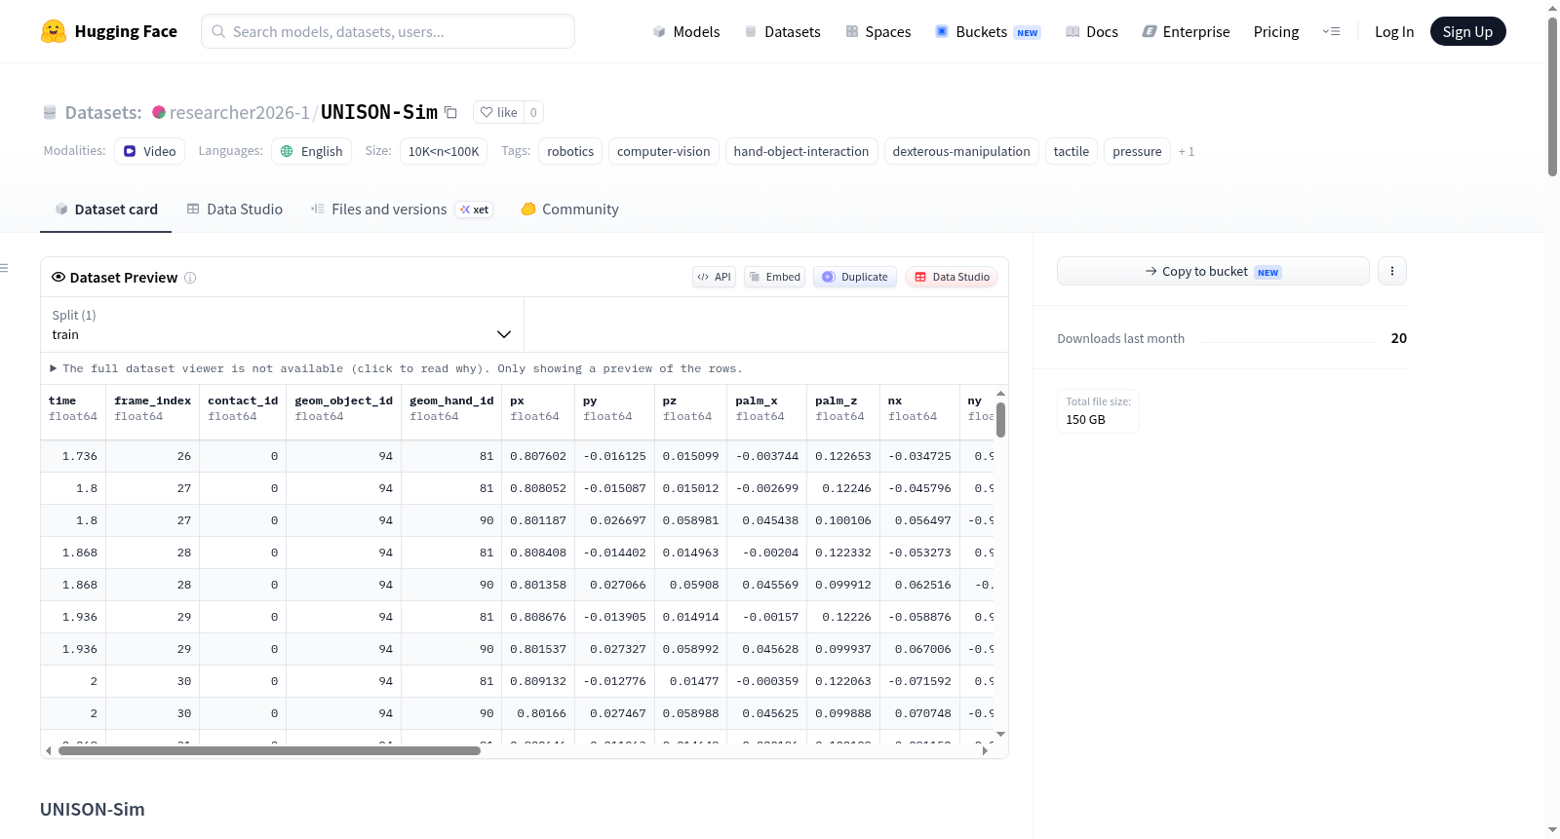Viewport: 1560px width, 839px height.
Task: Click the table vertical scrollbar thumb
Action: (x=1000, y=420)
